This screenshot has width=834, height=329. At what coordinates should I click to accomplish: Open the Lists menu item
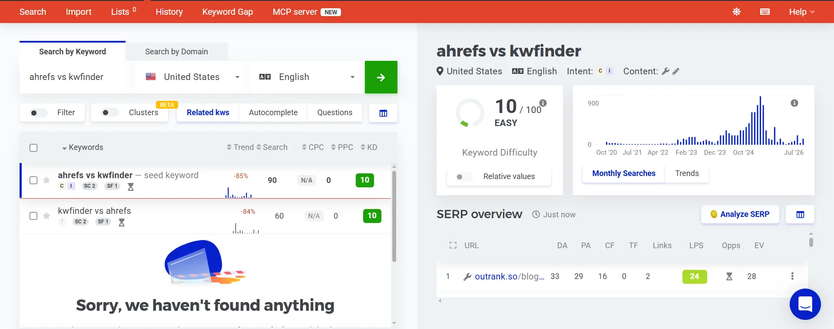(124, 12)
